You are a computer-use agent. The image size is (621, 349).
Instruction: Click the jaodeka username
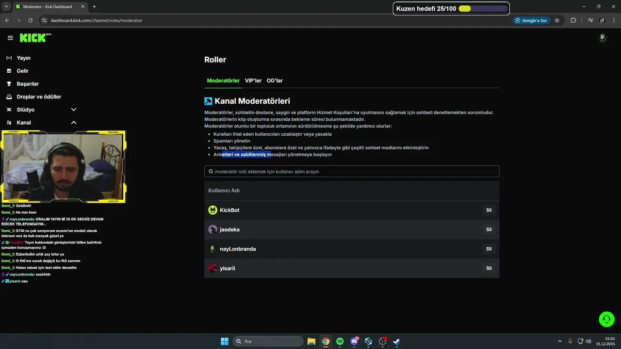(229, 229)
